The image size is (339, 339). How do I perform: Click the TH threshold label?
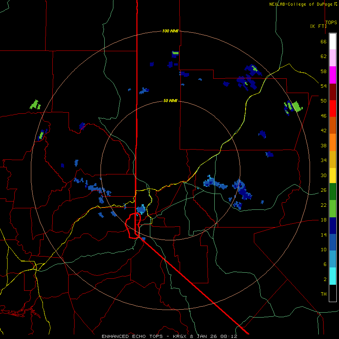[x=324, y=294]
